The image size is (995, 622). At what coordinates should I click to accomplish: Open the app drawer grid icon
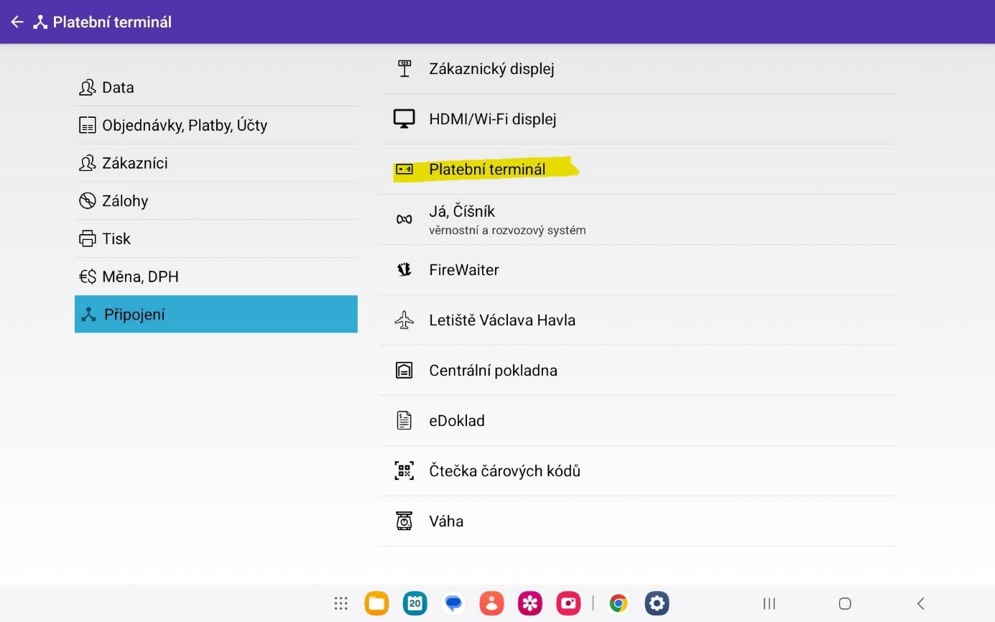341,603
